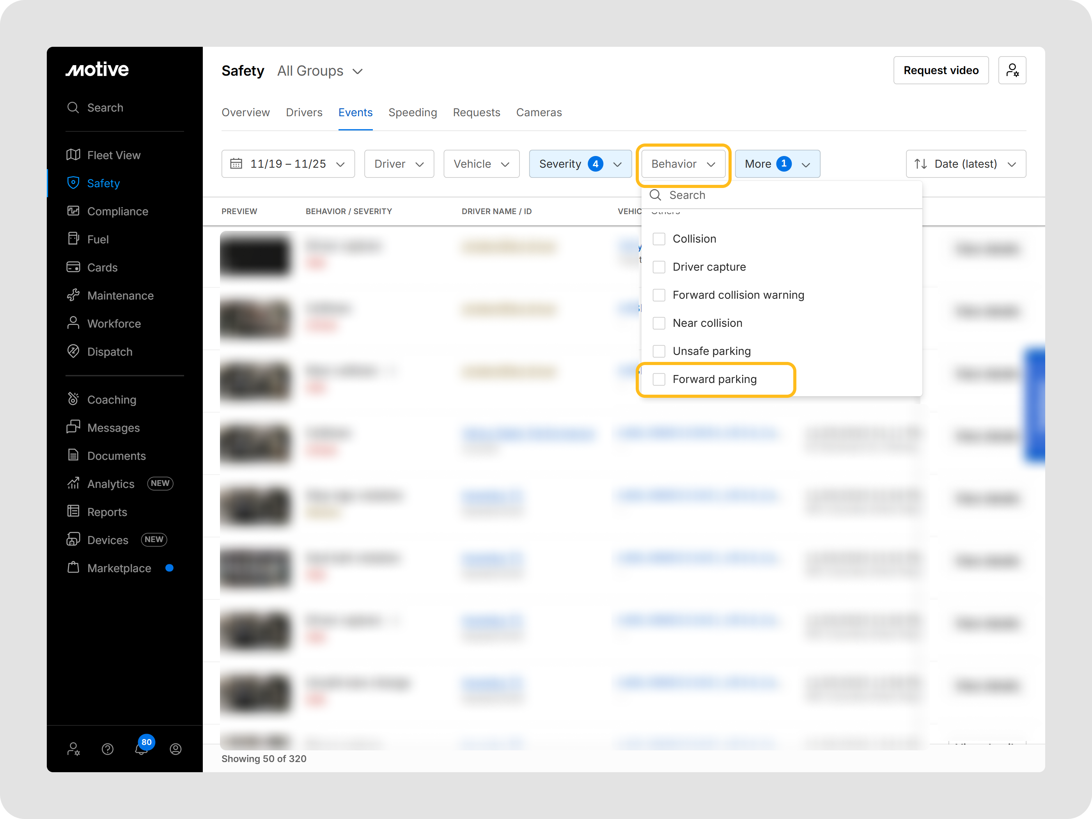Open Fleet View map icon
This screenshot has width=1092, height=819.
click(73, 155)
